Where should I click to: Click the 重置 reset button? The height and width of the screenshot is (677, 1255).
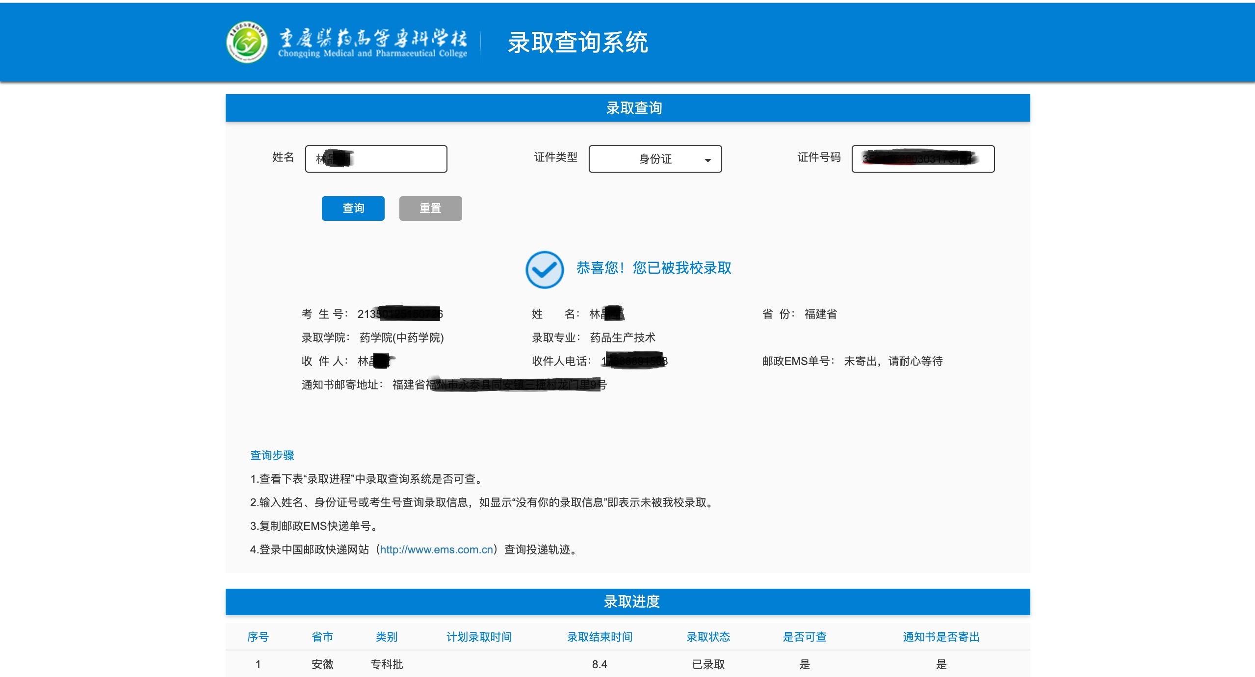(430, 208)
